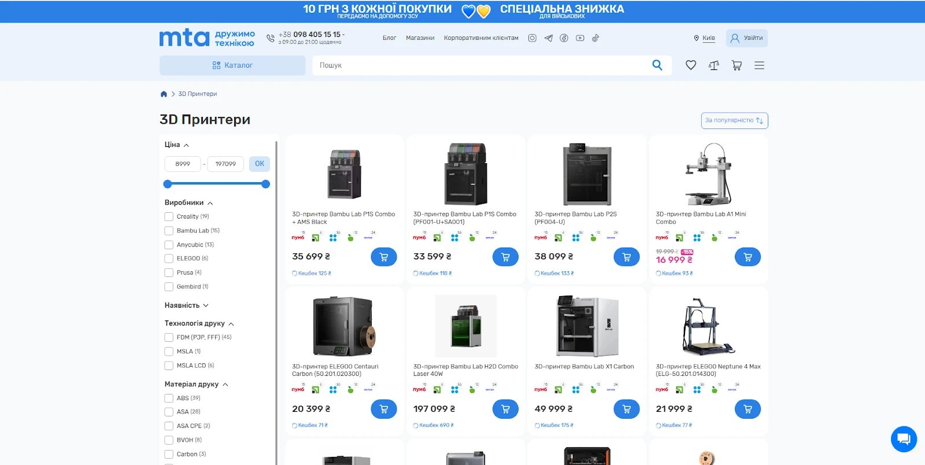This screenshot has width=925, height=465.
Task: Click the Увійти login button
Action: click(x=746, y=38)
